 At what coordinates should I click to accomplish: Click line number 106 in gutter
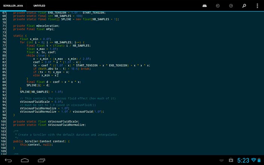click(x=3, y=141)
